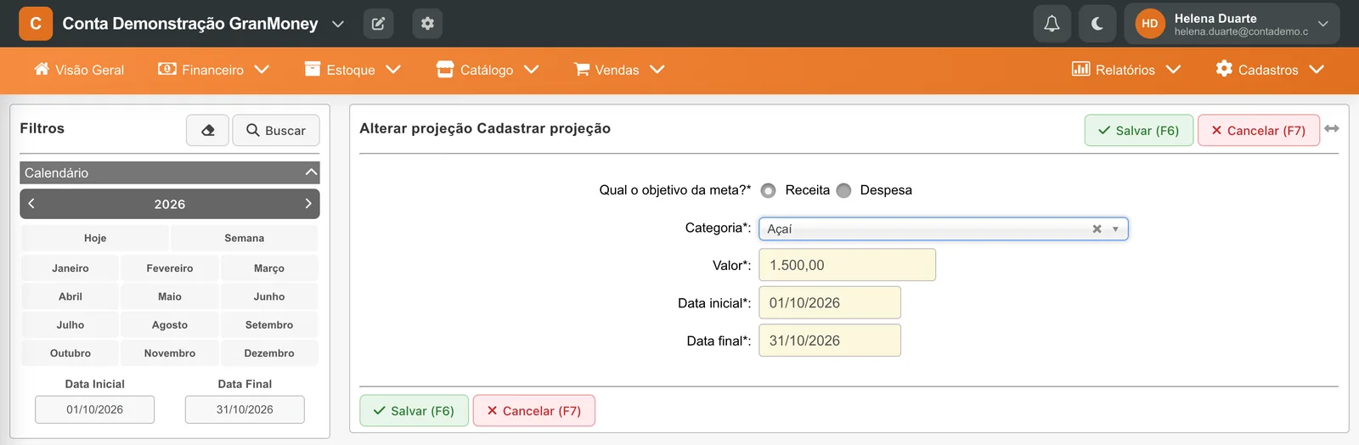This screenshot has width=1359, height=445.
Task: Click the Catálogo store icon
Action: pos(445,69)
